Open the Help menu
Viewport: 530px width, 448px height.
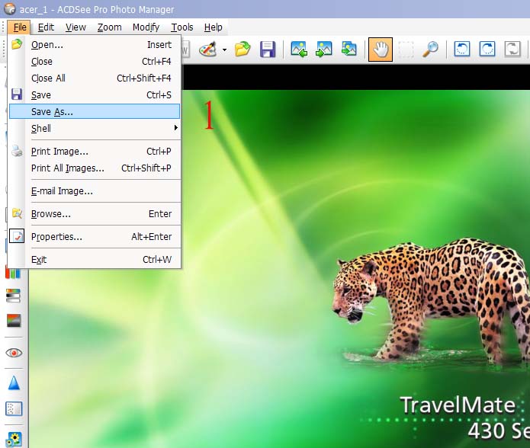[x=214, y=27]
